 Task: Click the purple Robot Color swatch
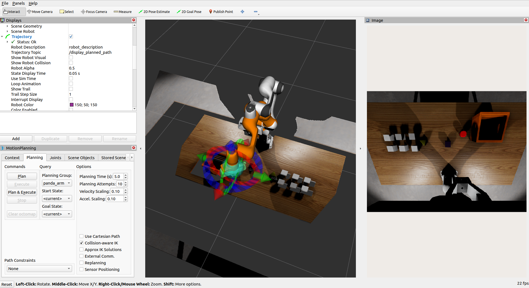(x=72, y=105)
